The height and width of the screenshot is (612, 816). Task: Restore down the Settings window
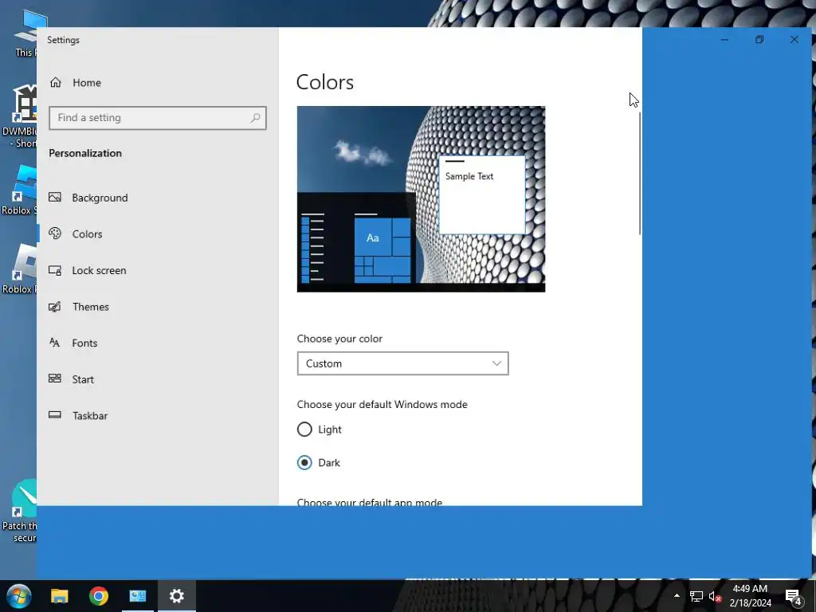(759, 40)
